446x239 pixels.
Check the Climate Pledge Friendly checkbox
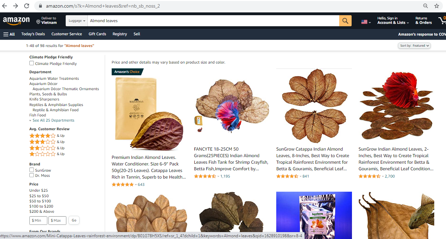click(31, 63)
